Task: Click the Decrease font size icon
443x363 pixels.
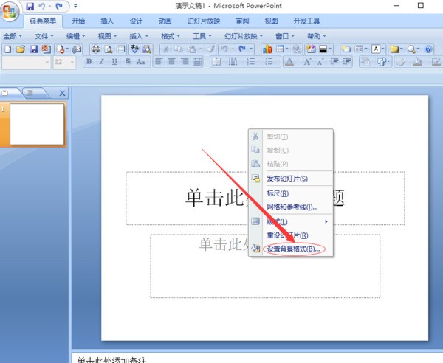Action: 320,61
